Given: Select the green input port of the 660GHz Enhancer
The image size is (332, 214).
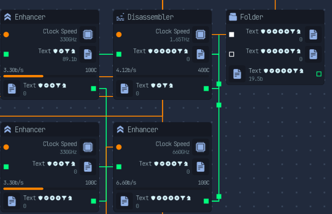Looking at the screenshot, I should [119, 167].
